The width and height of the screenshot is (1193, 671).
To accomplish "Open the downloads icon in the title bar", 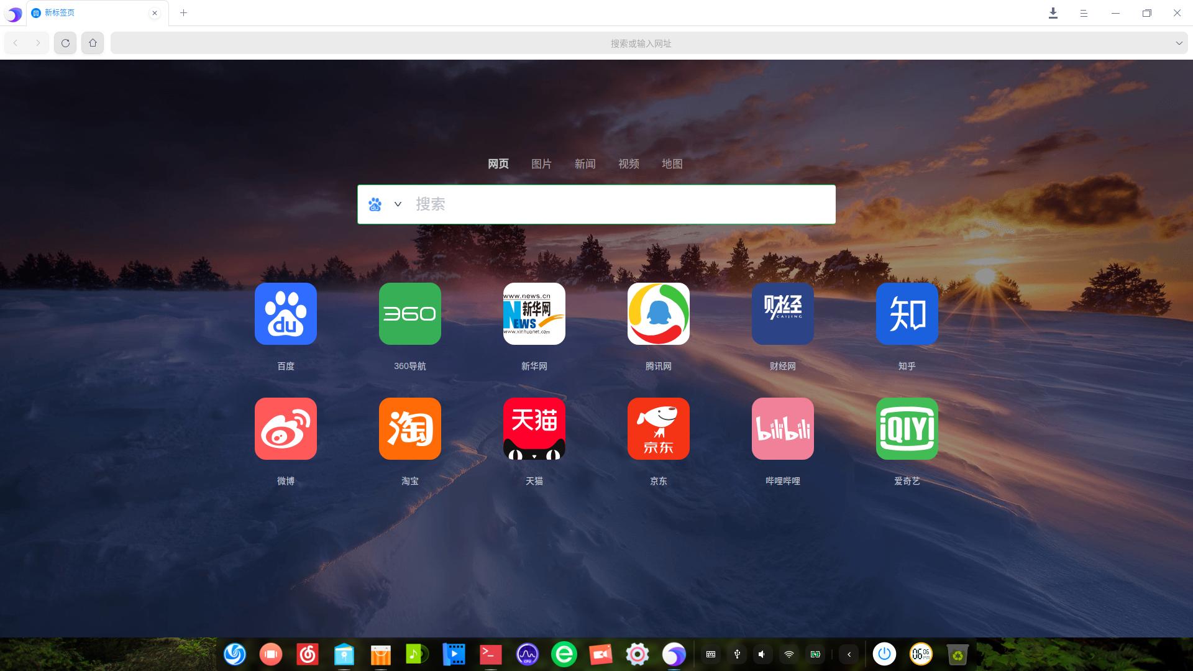I will coord(1053,13).
